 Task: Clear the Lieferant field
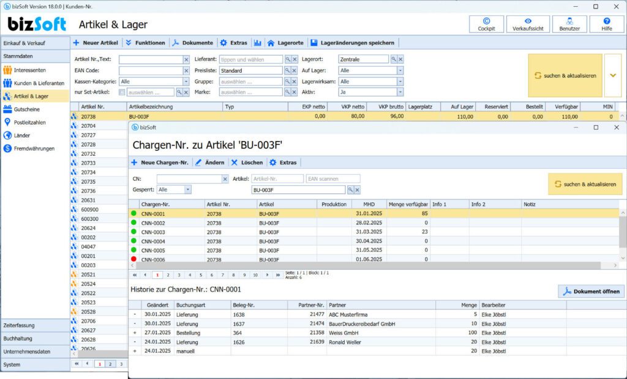click(295, 59)
